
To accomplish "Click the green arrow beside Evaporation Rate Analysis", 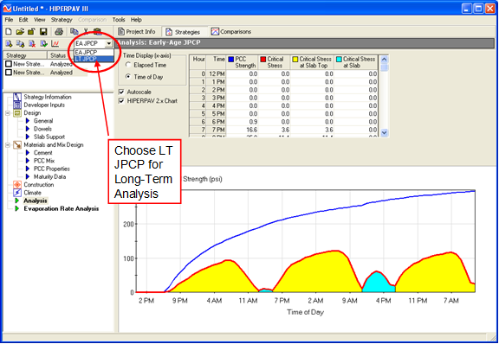I will click(17, 208).
